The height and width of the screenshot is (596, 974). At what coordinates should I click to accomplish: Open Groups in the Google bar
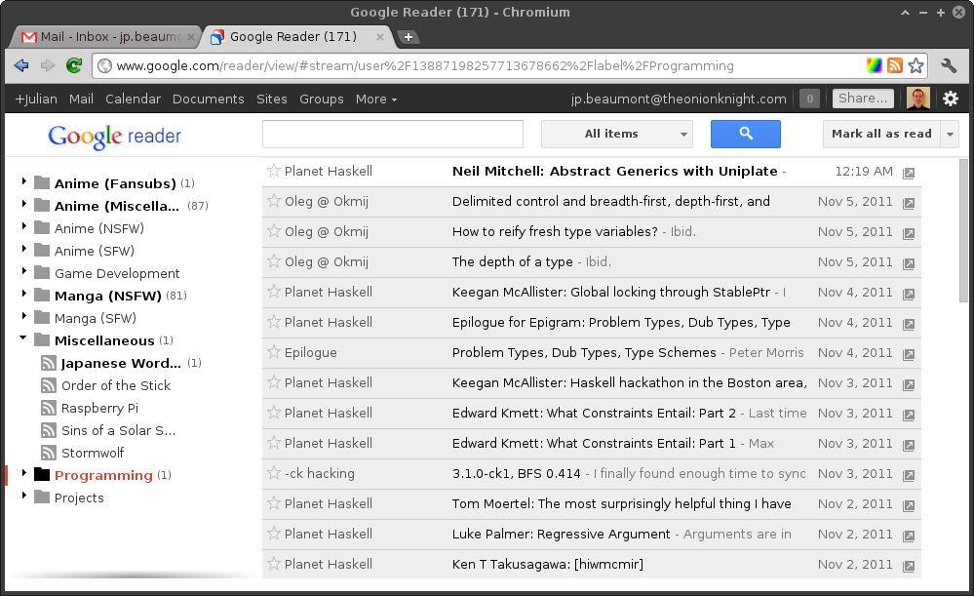pyautogui.click(x=321, y=99)
